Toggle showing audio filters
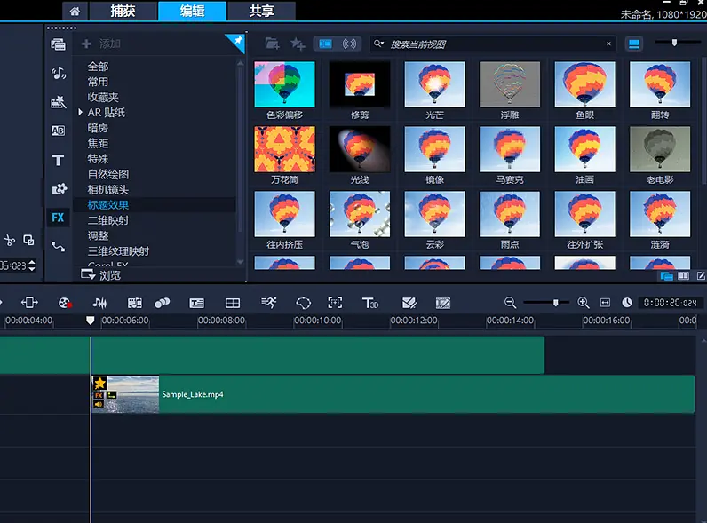 click(349, 44)
